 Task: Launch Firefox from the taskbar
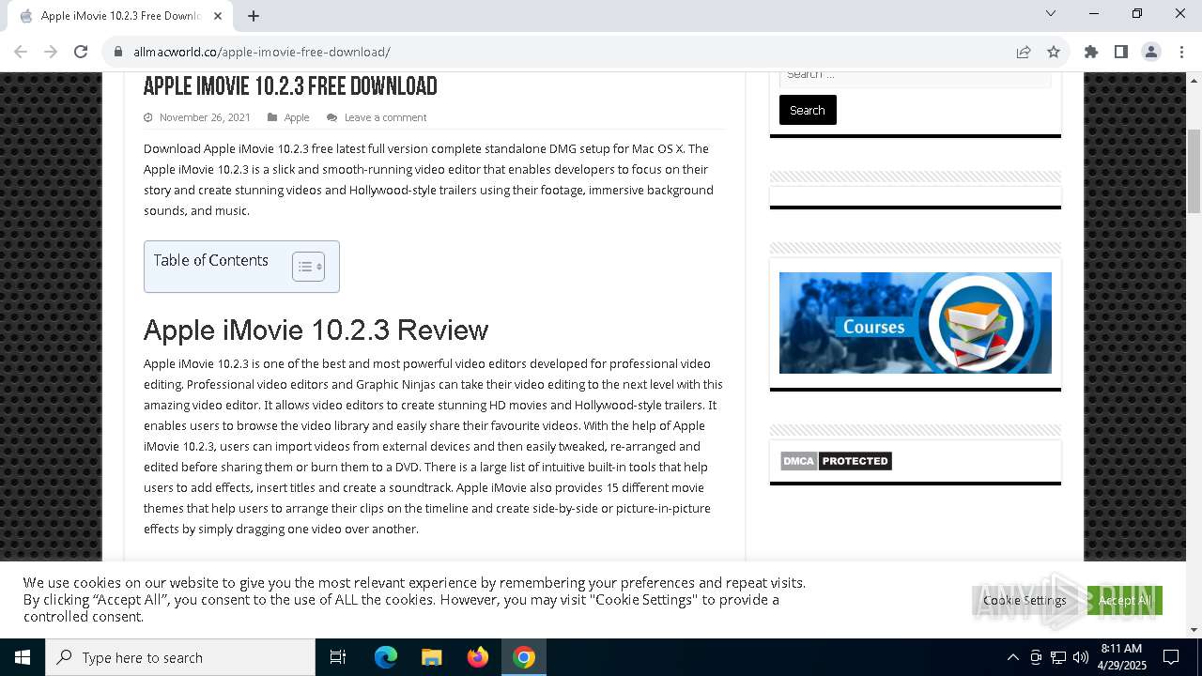coord(478,657)
